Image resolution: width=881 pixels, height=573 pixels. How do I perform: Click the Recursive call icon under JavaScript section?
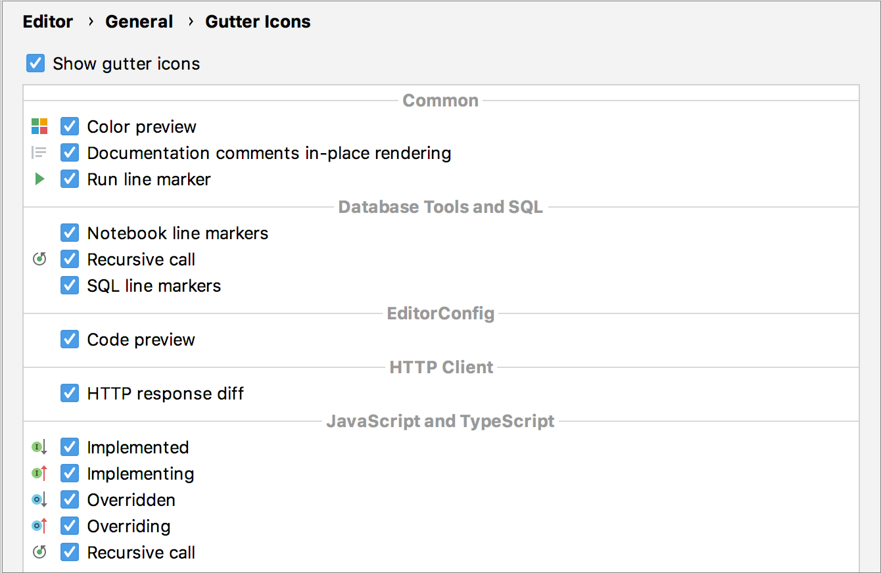point(39,552)
